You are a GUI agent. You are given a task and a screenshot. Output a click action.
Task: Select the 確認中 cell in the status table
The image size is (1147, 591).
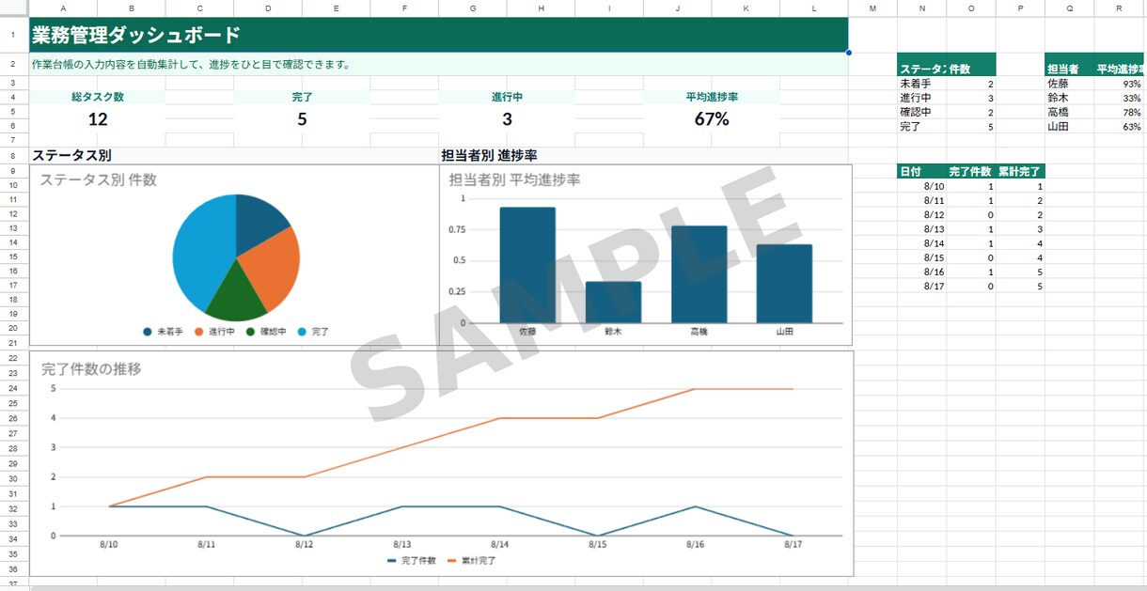pyautogui.click(x=922, y=112)
